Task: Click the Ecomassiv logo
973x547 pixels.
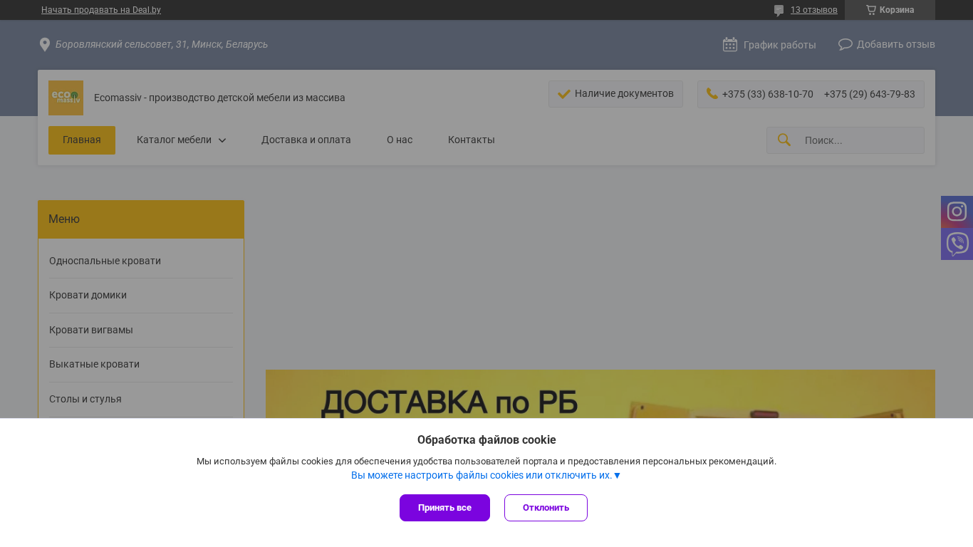Action: (x=66, y=98)
